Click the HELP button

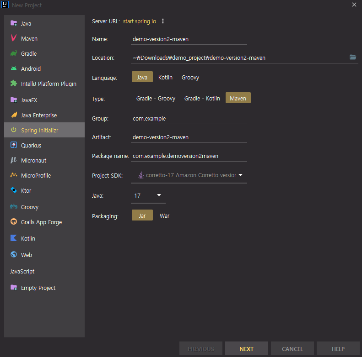click(338, 349)
